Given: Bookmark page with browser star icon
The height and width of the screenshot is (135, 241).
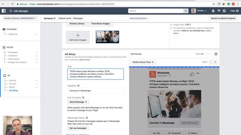Looking at the screenshot, I should coord(214,4).
